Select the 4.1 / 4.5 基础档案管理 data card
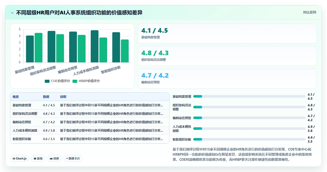The height and width of the screenshot is (172, 327). [x=227, y=33]
